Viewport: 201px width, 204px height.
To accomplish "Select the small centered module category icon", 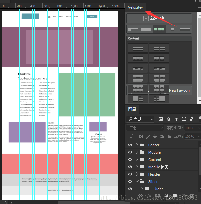I will 172,29.
